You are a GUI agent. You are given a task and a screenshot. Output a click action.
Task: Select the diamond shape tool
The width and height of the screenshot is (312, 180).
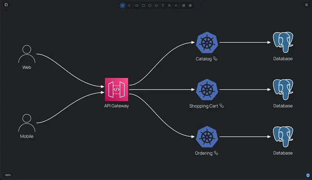point(157,5)
